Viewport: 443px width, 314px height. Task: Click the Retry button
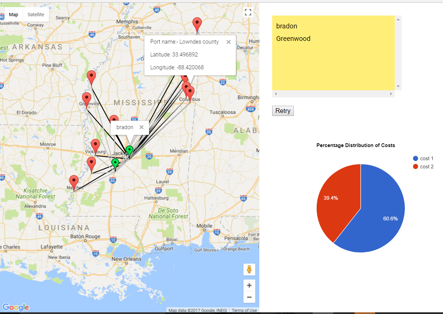[283, 111]
